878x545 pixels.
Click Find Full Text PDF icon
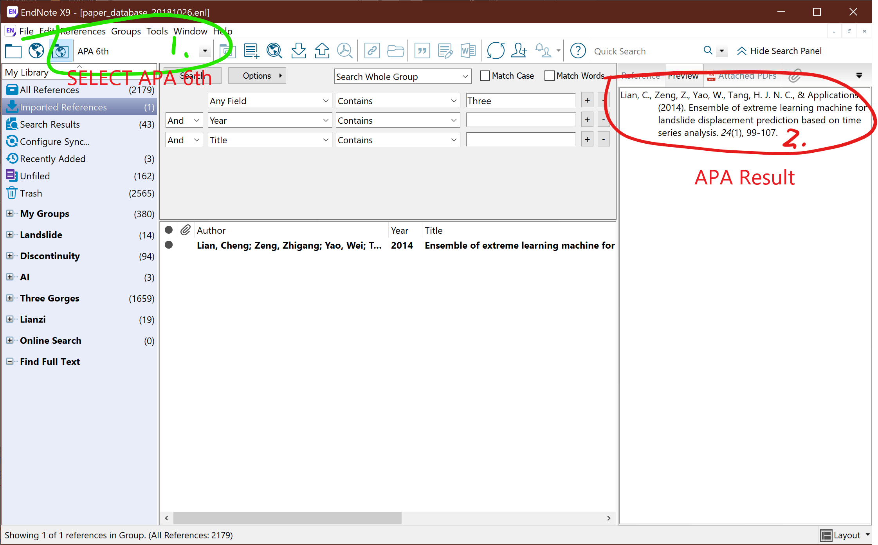(345, 51)
